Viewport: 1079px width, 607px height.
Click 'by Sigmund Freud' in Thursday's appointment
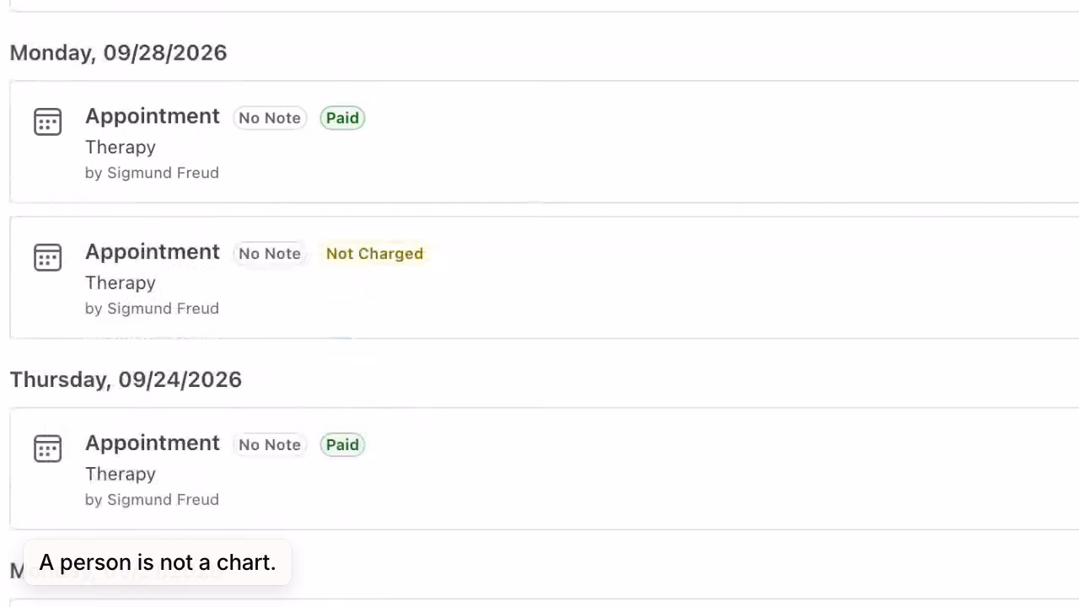pos(152,500)
